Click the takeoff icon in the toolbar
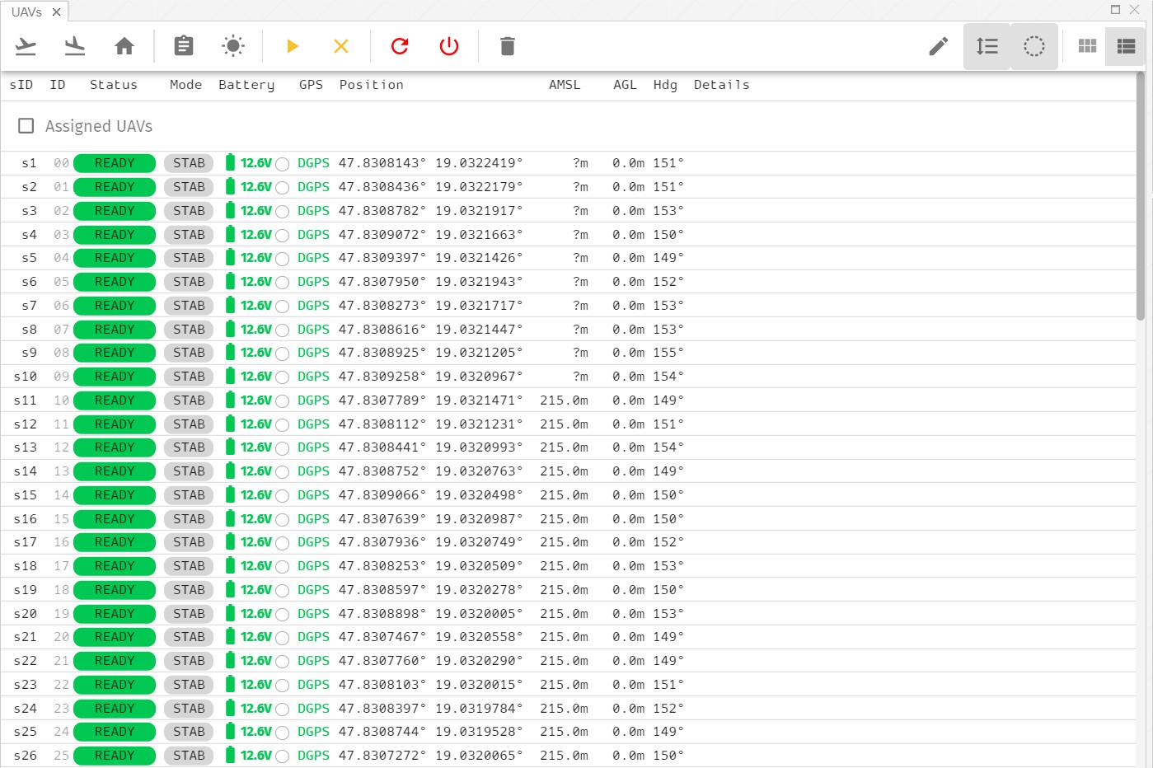Viewport: 1153px width, 768px height. [25, 46]
